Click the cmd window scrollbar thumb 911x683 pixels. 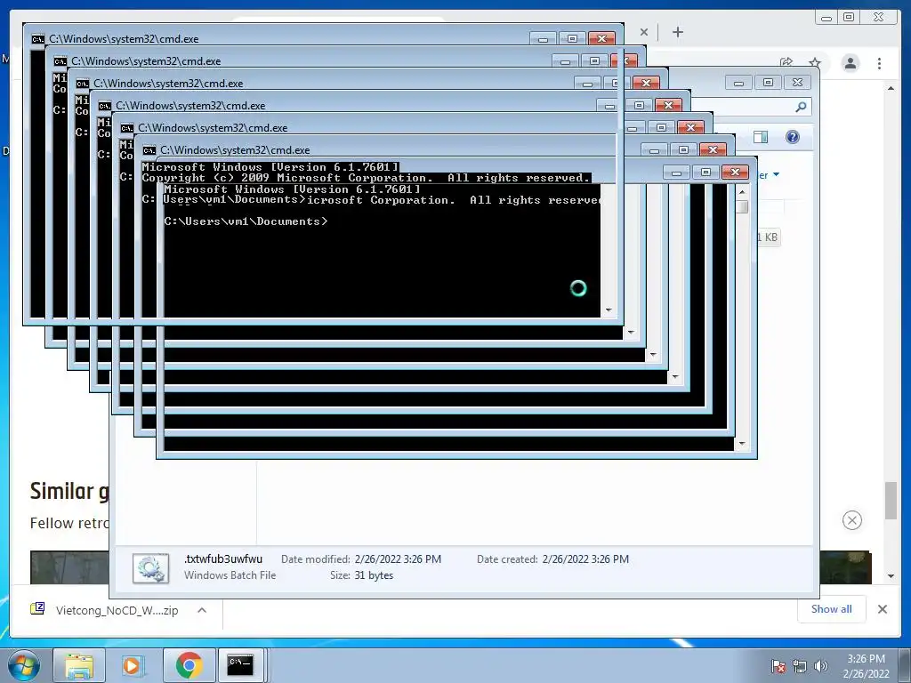coord(742,207)
